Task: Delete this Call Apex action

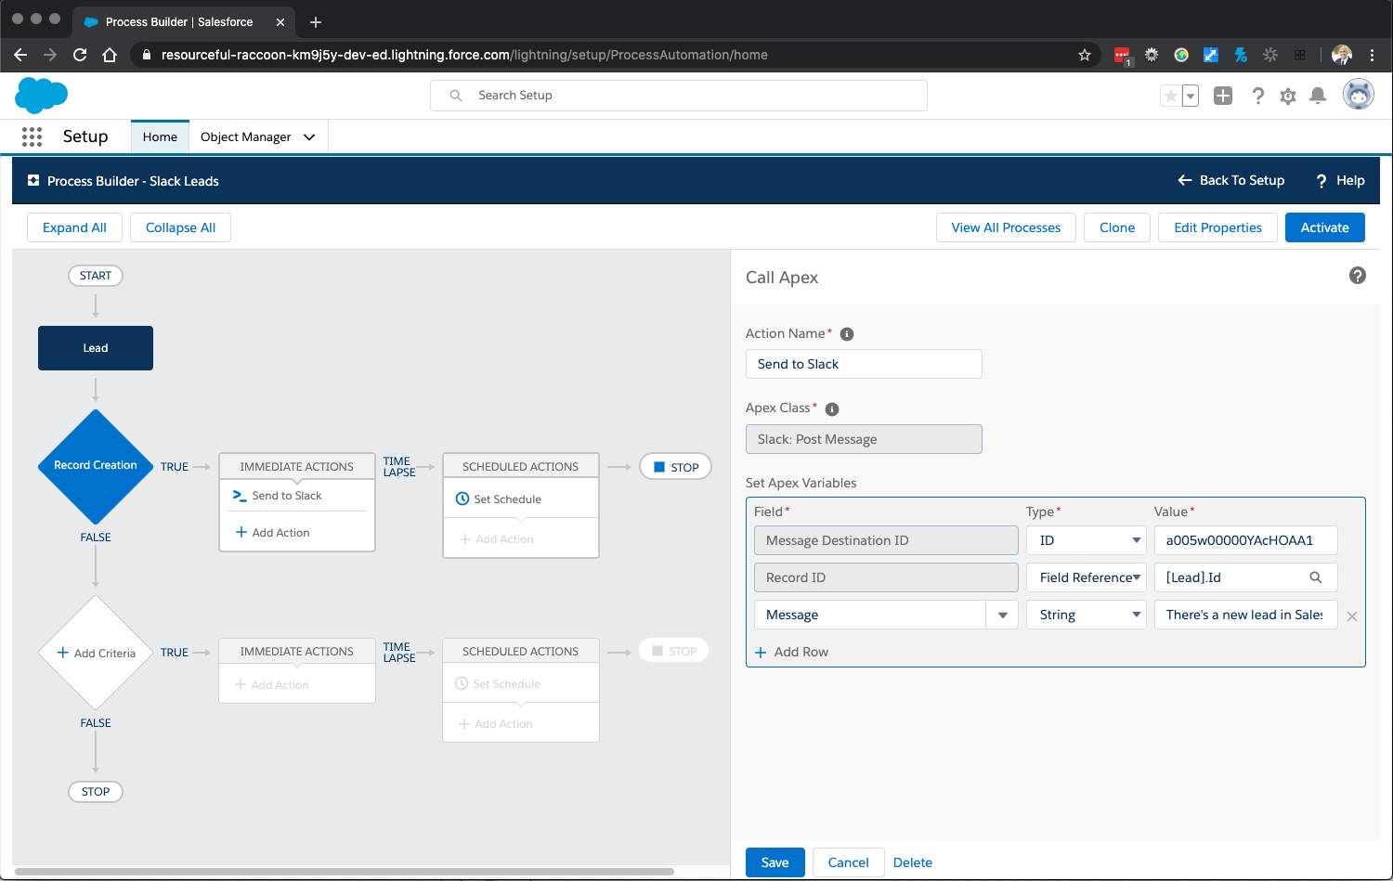Action: point(912,862)
